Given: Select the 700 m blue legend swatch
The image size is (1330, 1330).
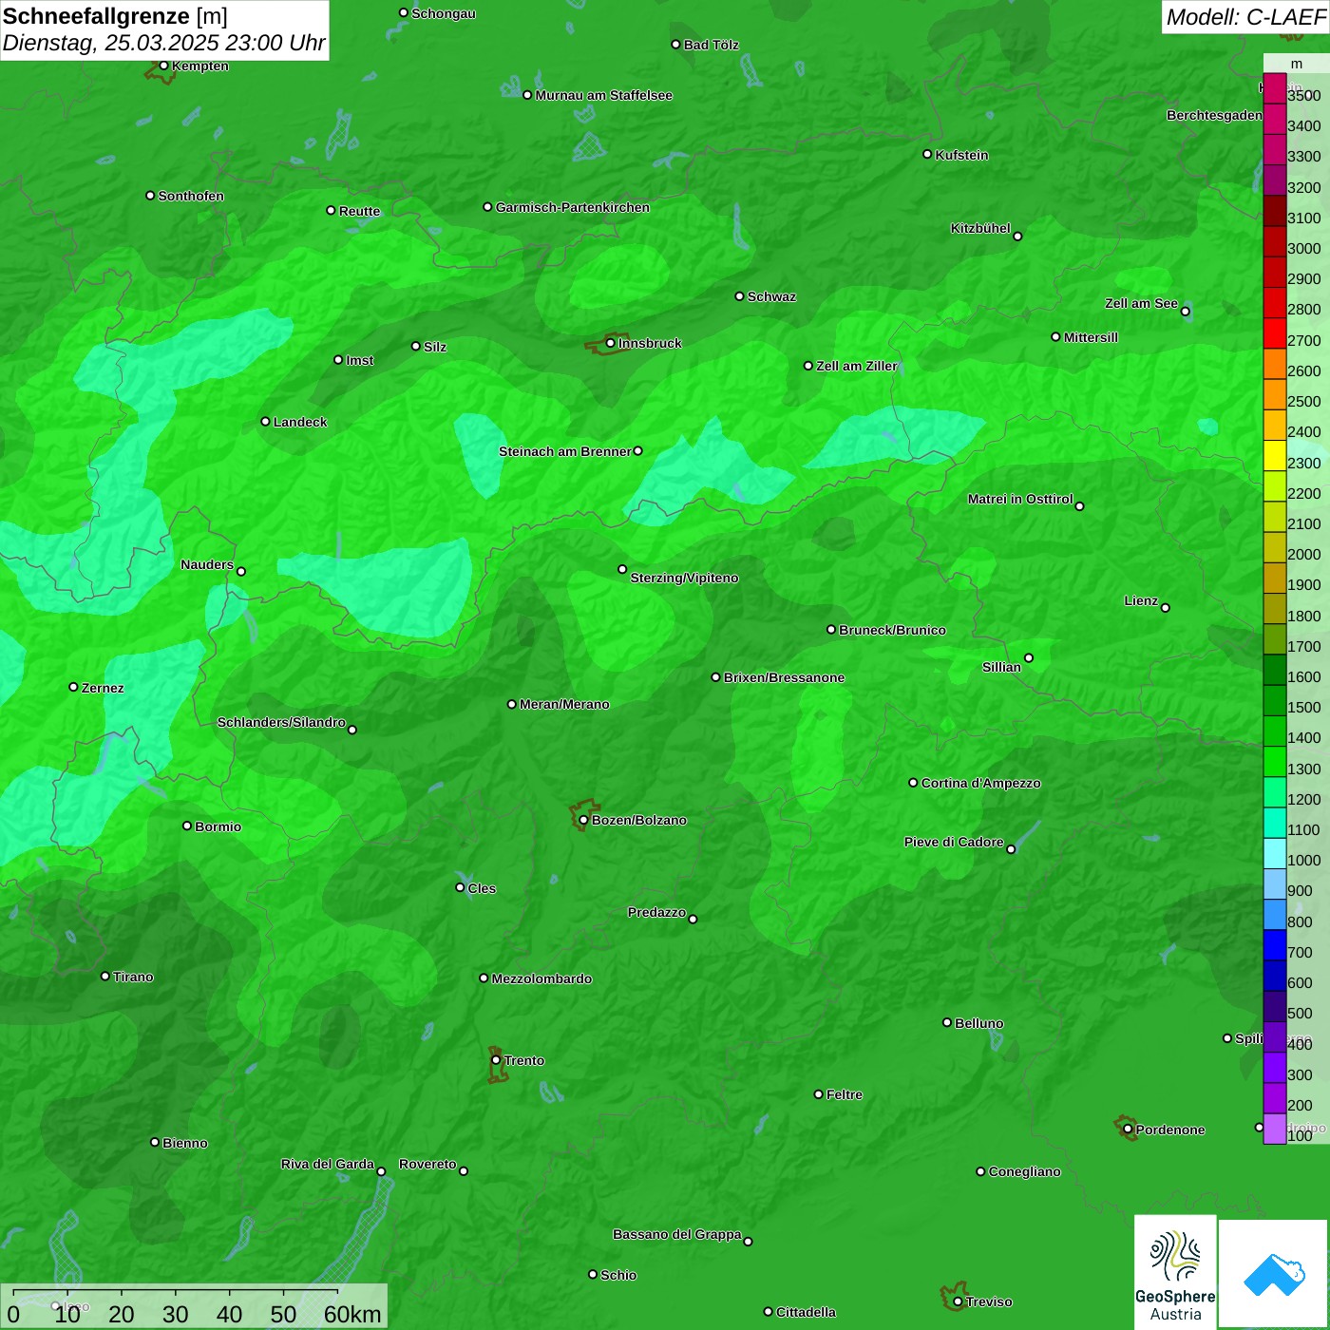Looking at the screenshot, I should click(1274, 945).
